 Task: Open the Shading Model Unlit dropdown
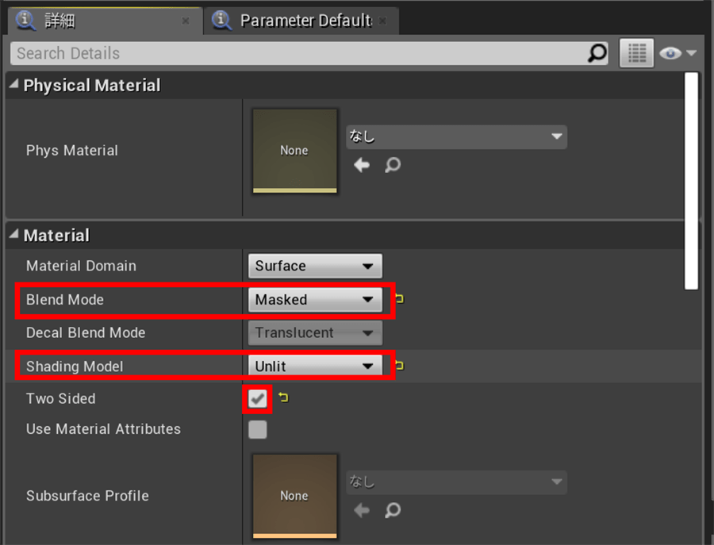click(x=314, y=366)
